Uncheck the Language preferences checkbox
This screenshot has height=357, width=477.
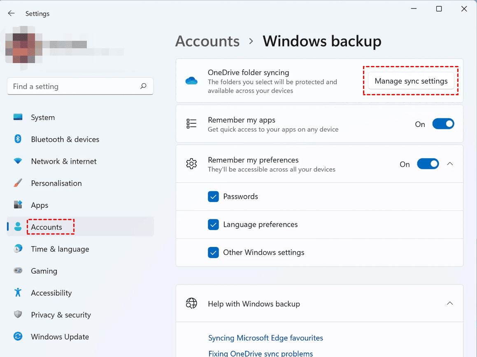click(213, 225)
